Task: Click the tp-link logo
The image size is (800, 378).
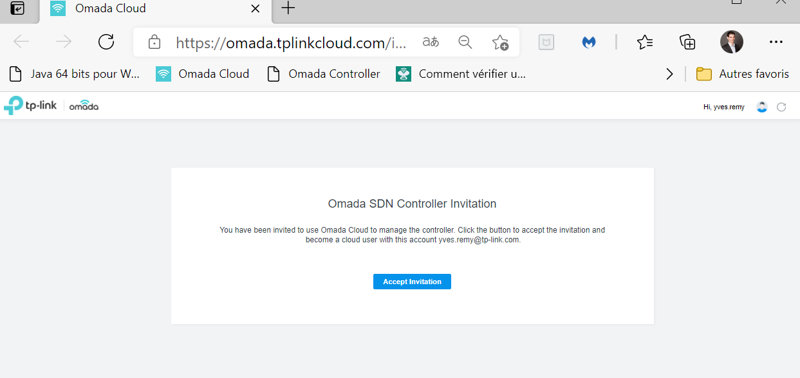Action: pos(30,105)
